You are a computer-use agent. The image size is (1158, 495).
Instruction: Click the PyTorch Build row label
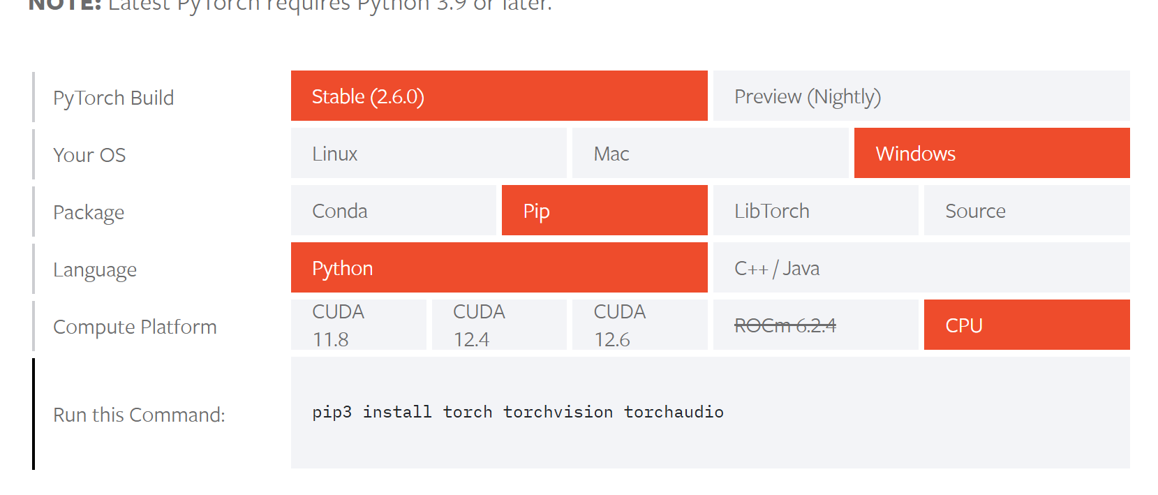tap(113, 97)
